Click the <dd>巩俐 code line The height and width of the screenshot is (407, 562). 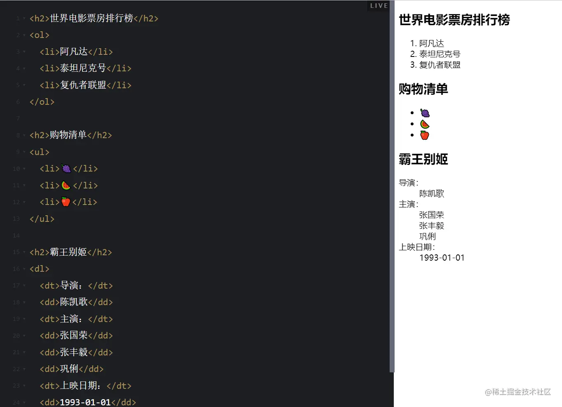click(x=72, y=369)
